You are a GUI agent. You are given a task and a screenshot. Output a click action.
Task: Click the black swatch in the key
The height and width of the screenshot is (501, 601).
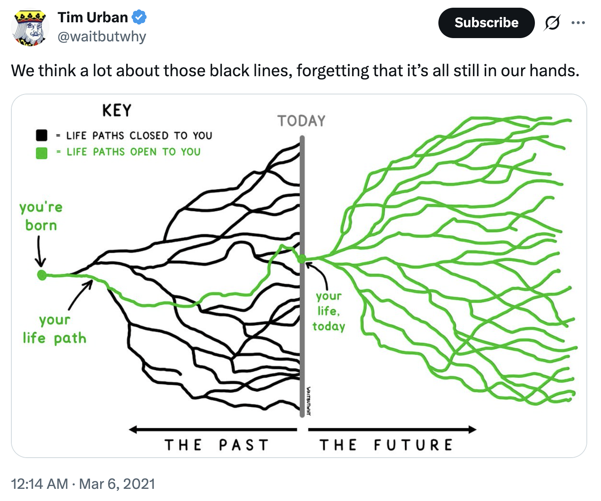point(42,135)
